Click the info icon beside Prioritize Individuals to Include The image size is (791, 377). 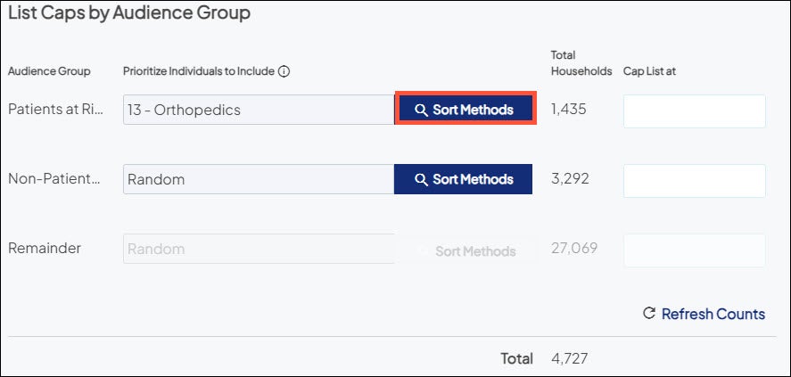[284, 71]
